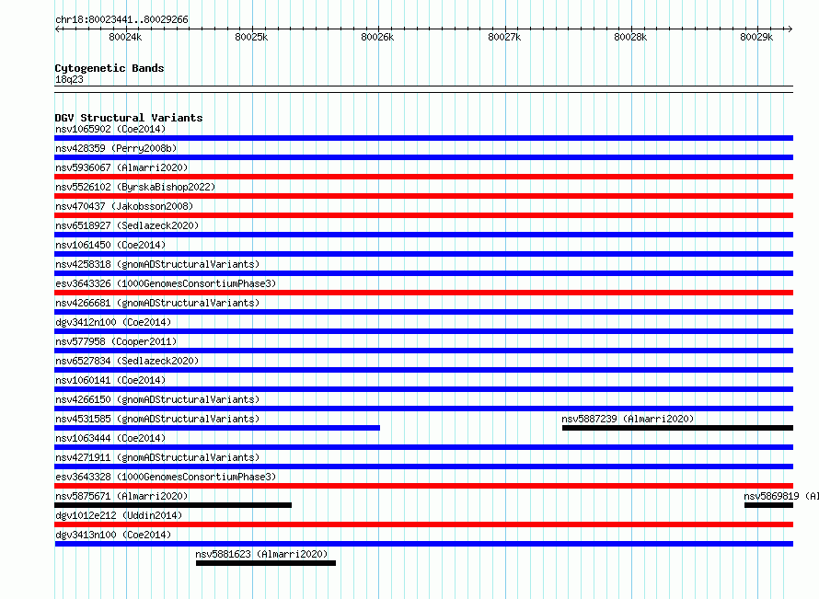Click the 80027k ruler tick label
Screen dimensions: 819x599
(504, 37)
